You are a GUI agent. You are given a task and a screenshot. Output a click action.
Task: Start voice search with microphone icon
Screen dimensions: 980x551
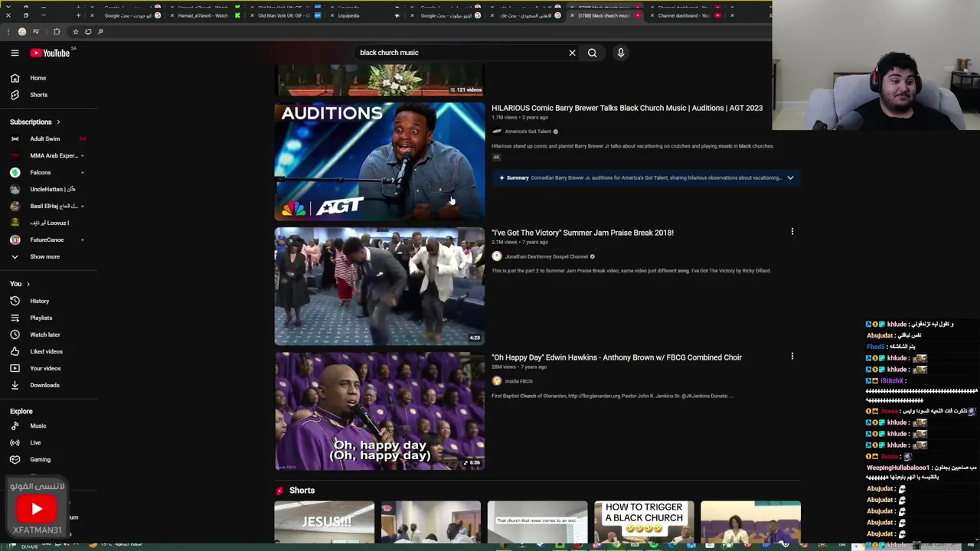pyautogui.click(x=621, y=53)
